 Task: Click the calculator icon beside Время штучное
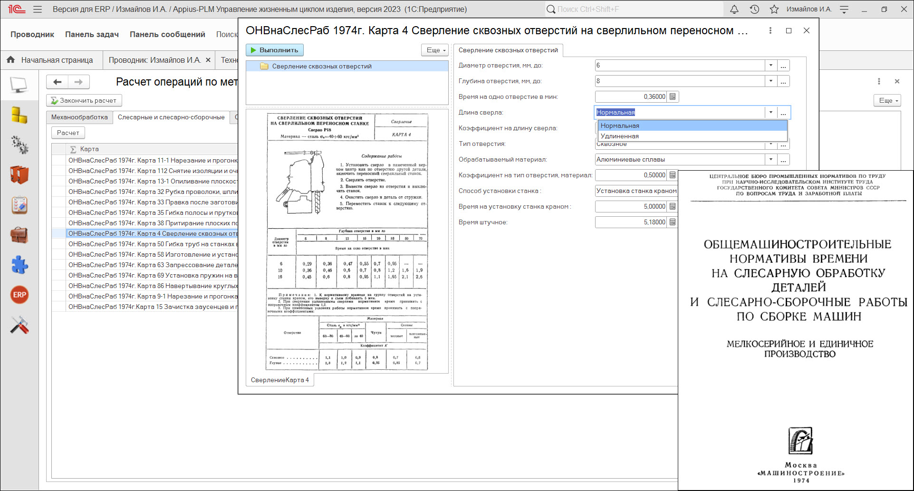[x=672, y=222]
